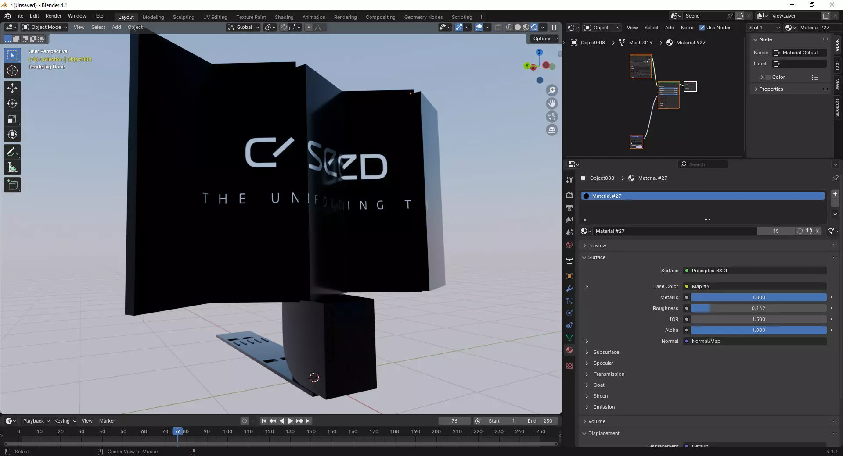This screenshot has height=456, width=843.
Task: Uncheck the Use Nodes checkbox
Action: [702, 28]
